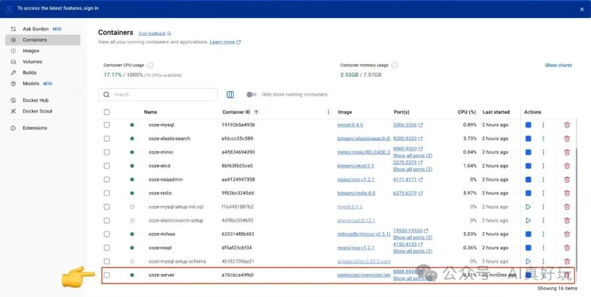This screenshot has height=297, width=591.
Task: Close the sign-in banner
Action: 582,9
